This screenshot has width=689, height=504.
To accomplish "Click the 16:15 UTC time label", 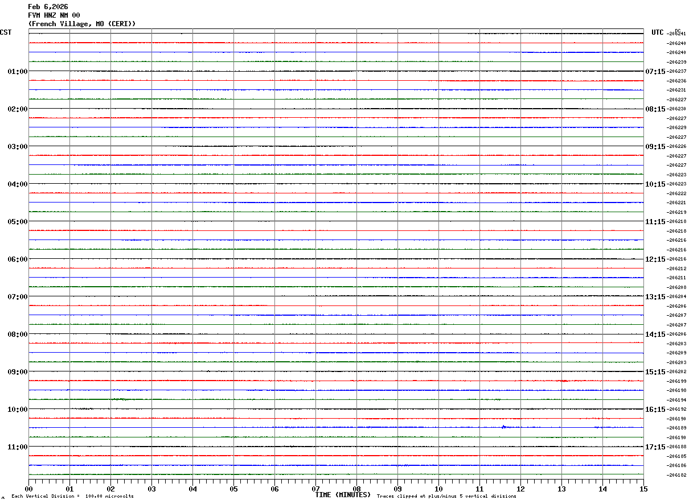I will point(655,409).
